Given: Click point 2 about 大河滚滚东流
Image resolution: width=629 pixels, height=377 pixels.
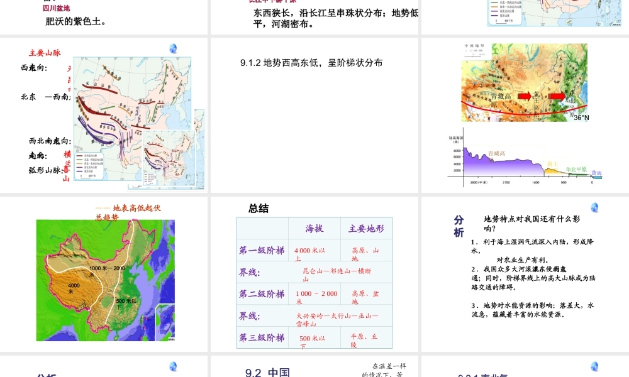Looking at the screenshot, I should tap(533, 278).
